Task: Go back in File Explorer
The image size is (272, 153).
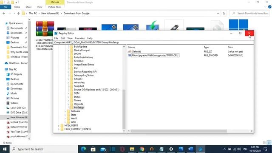Action: pyautogui.click(x=4, y=13)
